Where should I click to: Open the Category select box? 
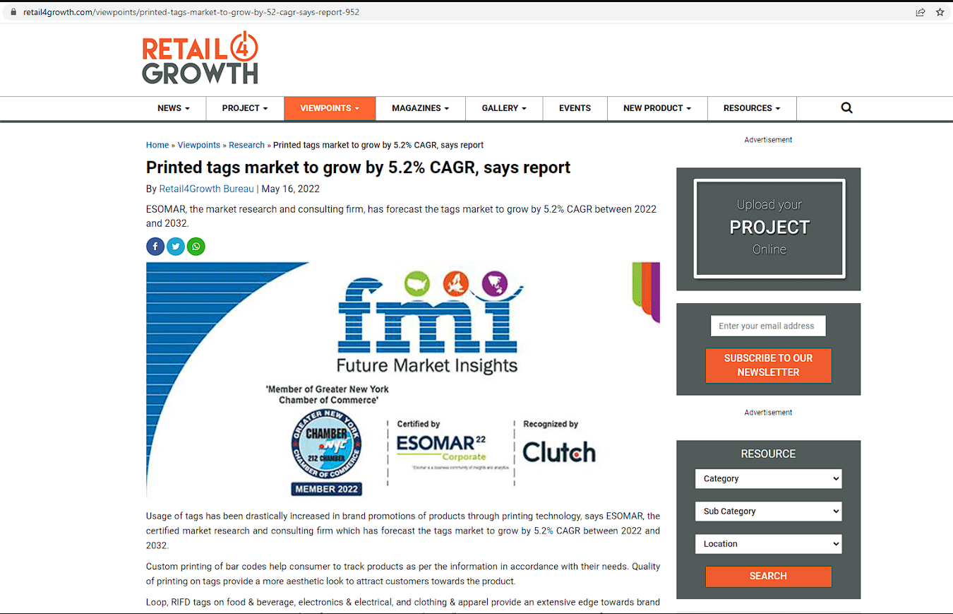tap(768, 478)
